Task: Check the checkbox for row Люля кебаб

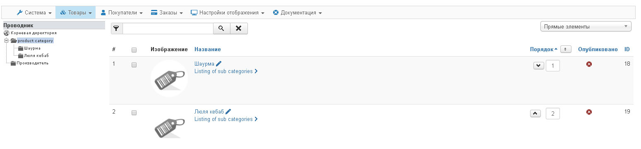Action: coord(134,113)
